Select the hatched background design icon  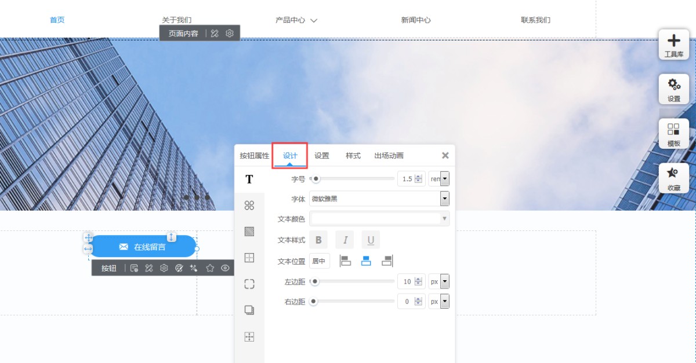tap(249, 232)
